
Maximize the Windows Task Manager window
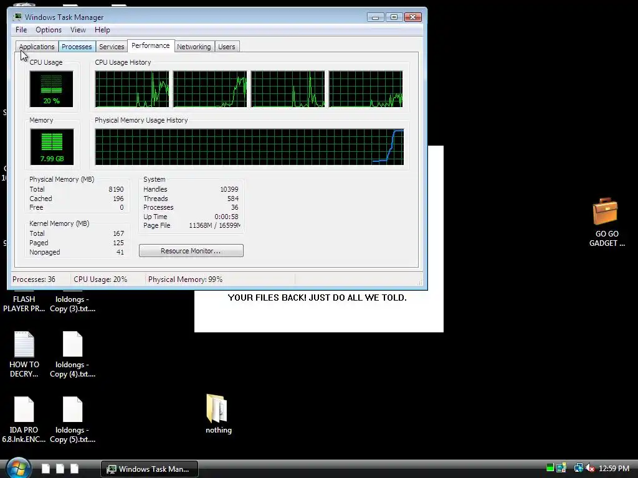click(x=394, y=17)
